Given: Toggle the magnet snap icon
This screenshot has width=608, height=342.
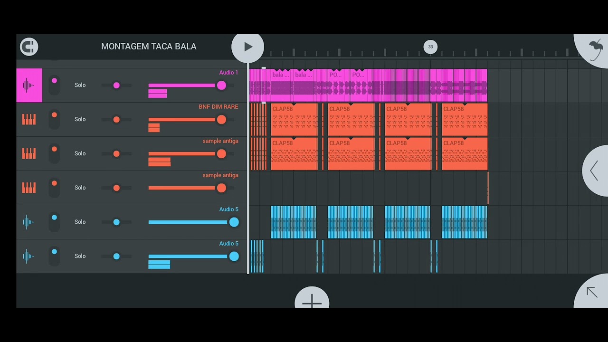Looking at the screenshot, I should [29, 47].
